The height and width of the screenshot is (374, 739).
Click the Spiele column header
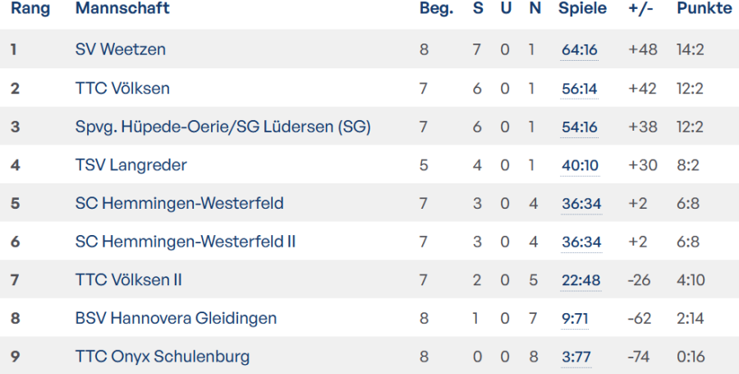(x=582, y=9)
